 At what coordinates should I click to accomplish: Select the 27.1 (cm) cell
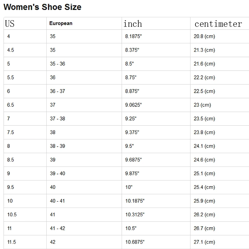click(204, 242)
